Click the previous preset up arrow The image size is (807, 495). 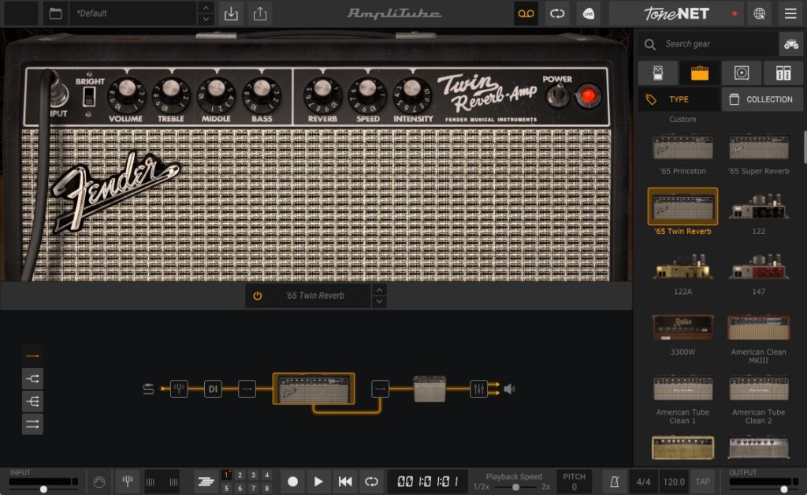click(x=206, y=8)
